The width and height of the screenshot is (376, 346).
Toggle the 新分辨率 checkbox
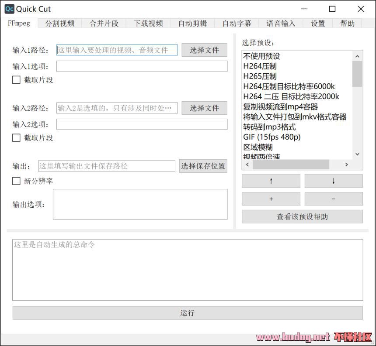coord(17,181)
